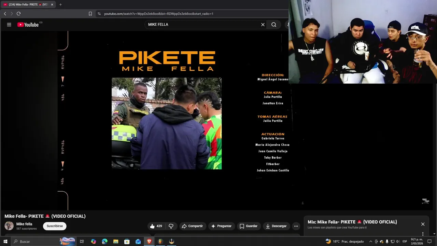
Task: Close the Mike Fella PIKETE tab
Action: 52,4
